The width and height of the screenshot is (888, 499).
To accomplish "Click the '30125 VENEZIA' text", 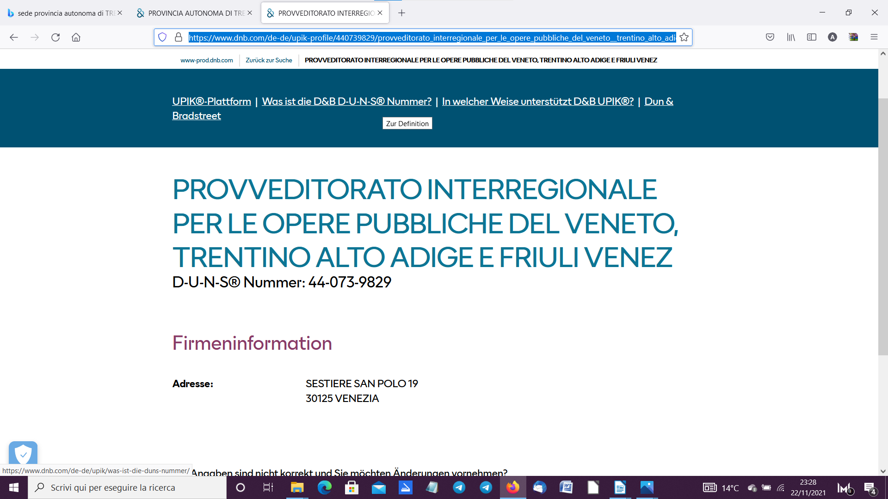I will [342, 398].
